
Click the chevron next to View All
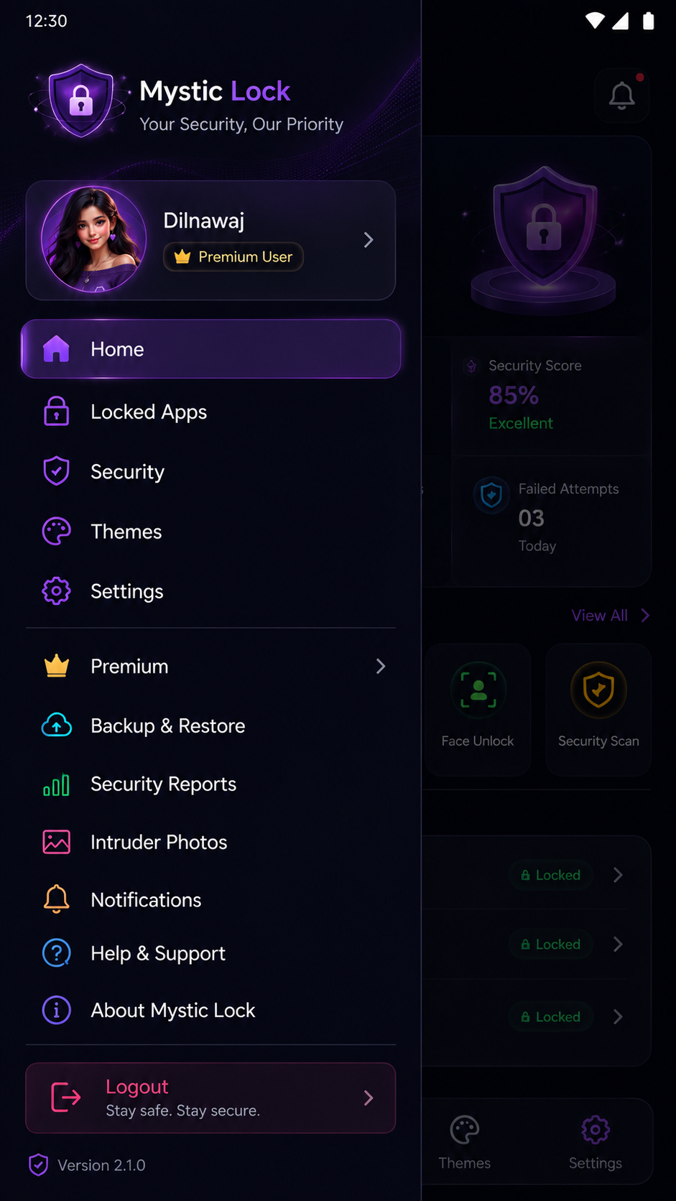coord(645,616)
